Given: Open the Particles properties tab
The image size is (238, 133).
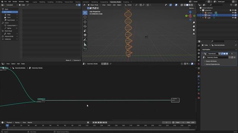Looking at the screenshot, I should [199, 80].
